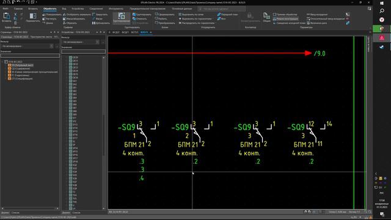Open the Устройства panel header dropdown arrow

tap(97, 32)
